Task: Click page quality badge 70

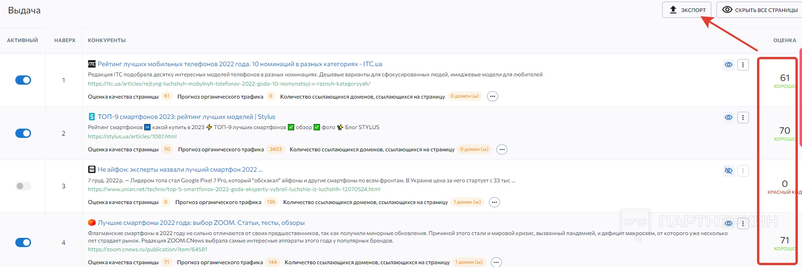Action: click(167, 149)
